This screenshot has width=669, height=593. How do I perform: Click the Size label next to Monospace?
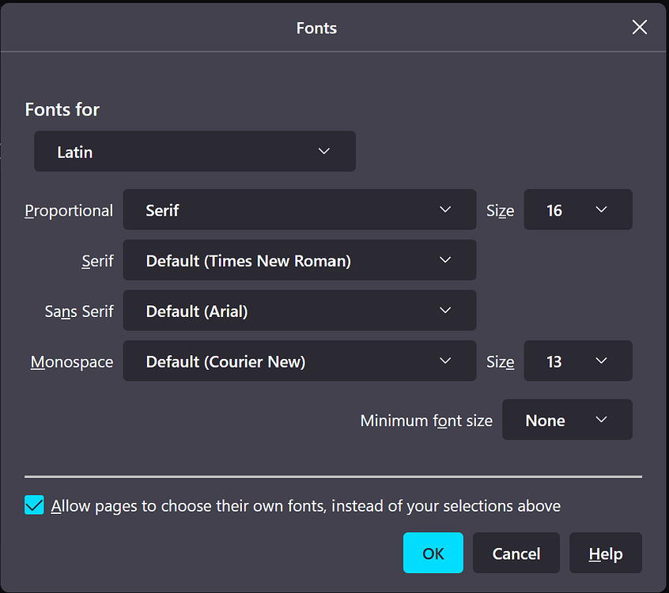click(500, 362)
